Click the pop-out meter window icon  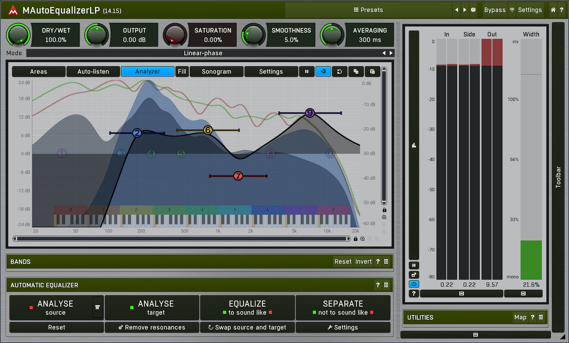414,275
